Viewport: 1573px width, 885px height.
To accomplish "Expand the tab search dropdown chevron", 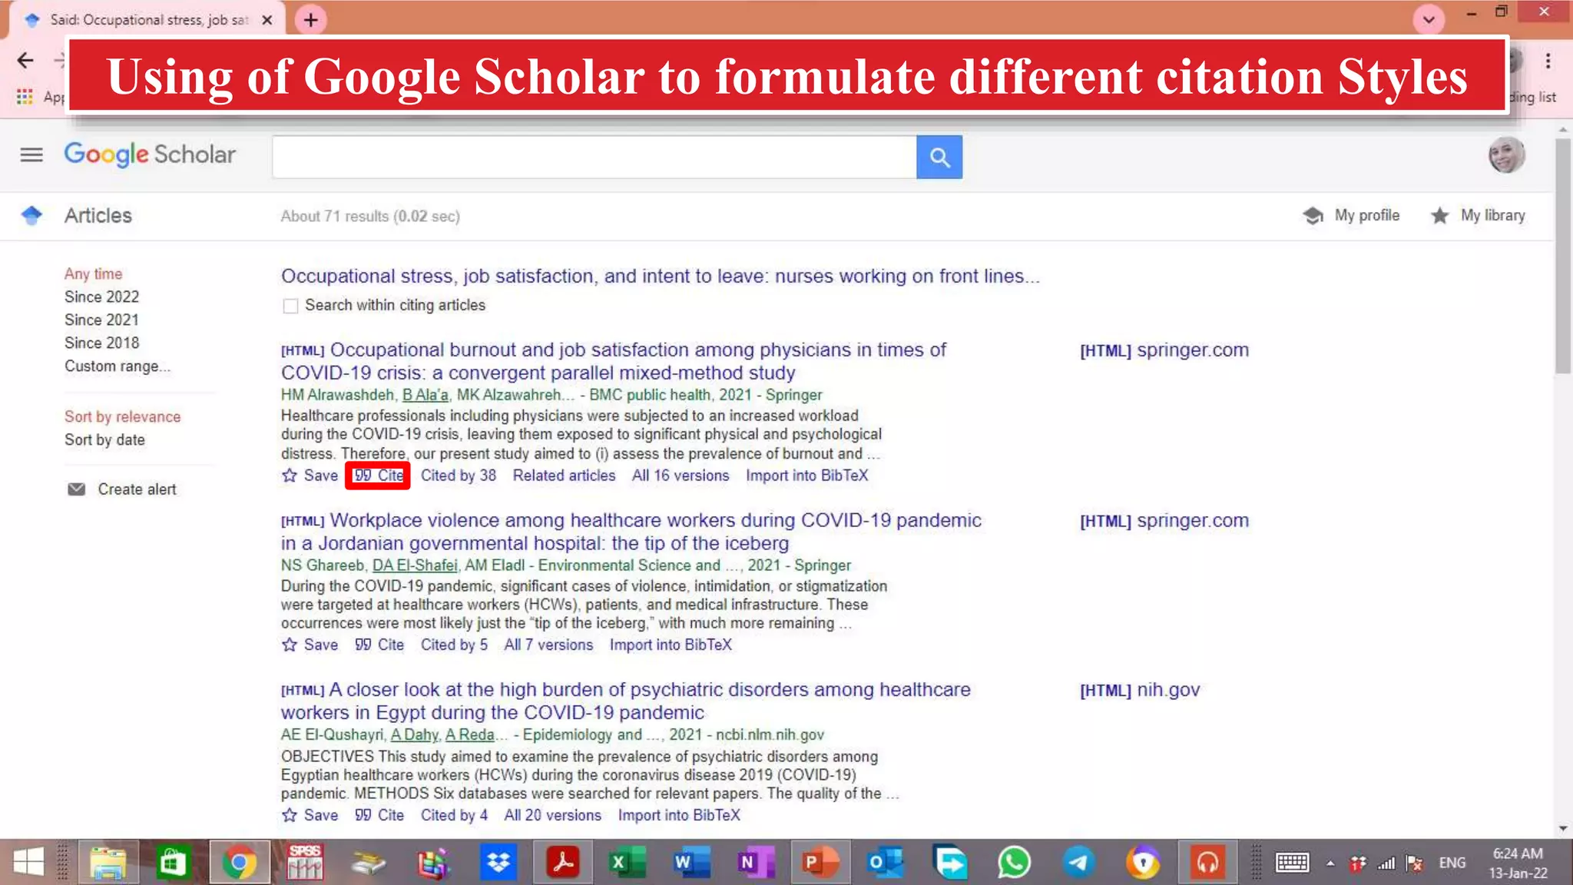I will pos(1429,20).
